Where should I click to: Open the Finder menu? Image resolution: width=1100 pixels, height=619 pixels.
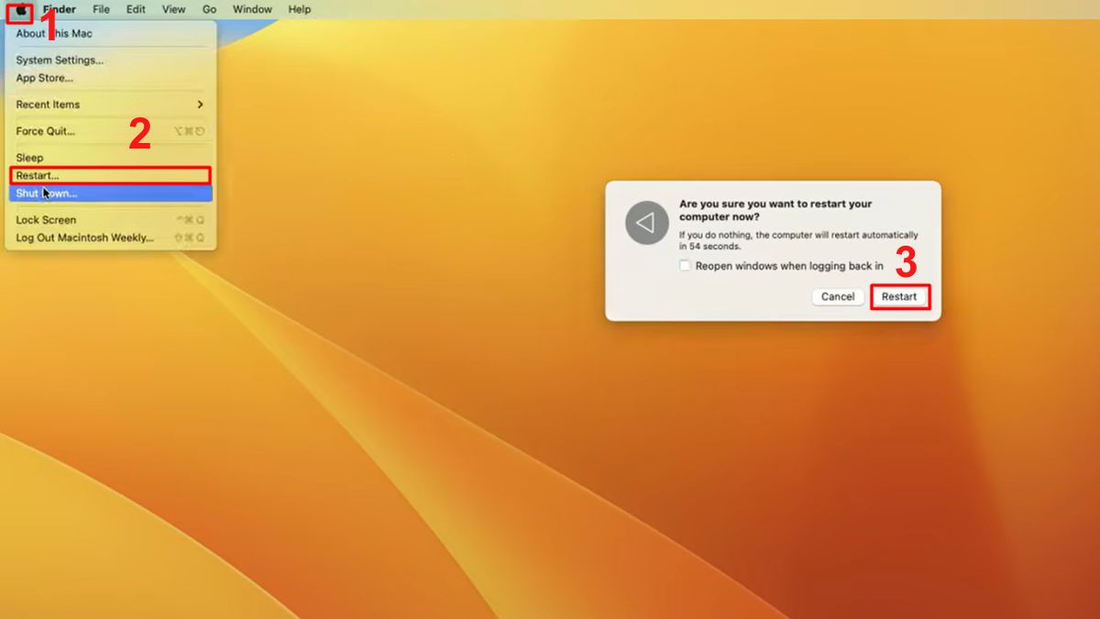pyautogui.click(x=59, y=9)
